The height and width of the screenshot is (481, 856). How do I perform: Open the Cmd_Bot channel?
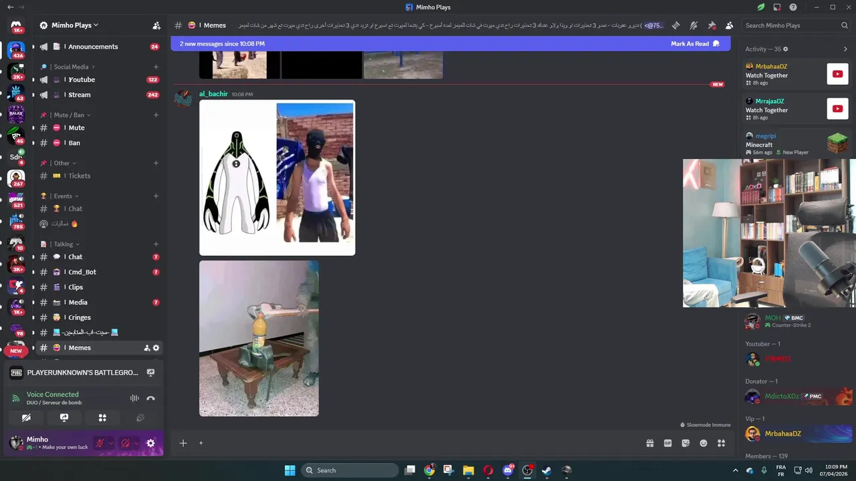click(98, 272)
